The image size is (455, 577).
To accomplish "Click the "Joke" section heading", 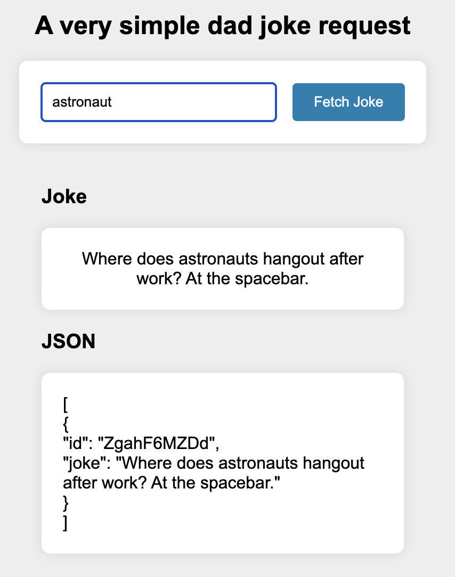I will [64, 197].
